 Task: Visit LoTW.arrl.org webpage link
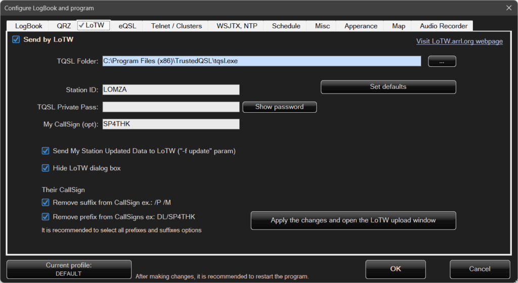click(x=459, y=41)
